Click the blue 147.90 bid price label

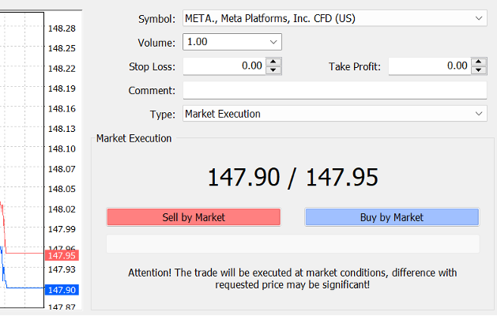(62, 290)
